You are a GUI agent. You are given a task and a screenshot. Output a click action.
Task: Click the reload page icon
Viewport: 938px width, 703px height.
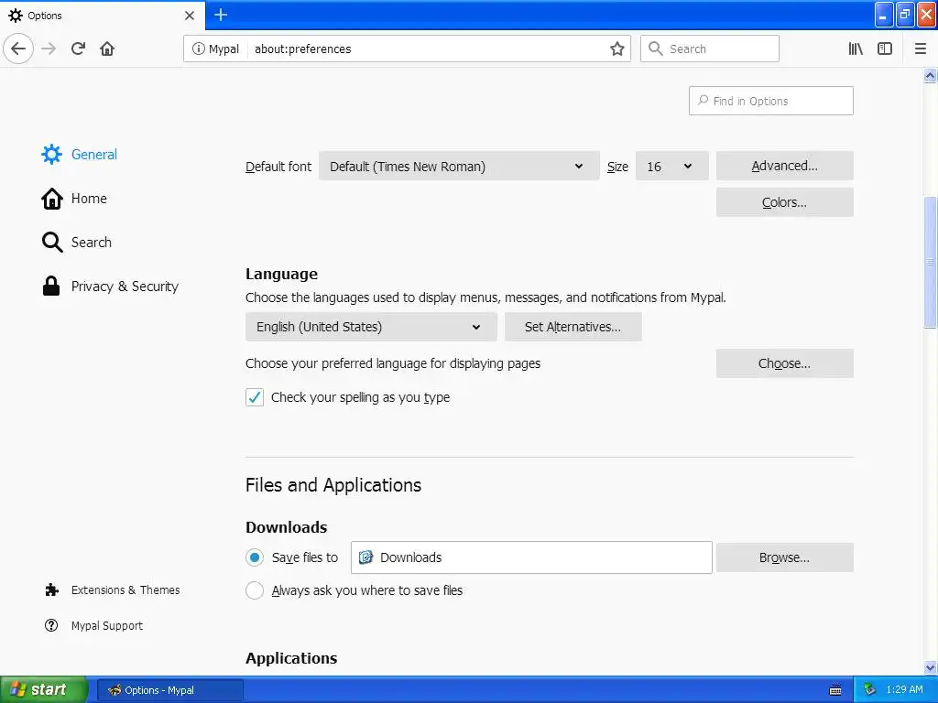pos(78,49)
